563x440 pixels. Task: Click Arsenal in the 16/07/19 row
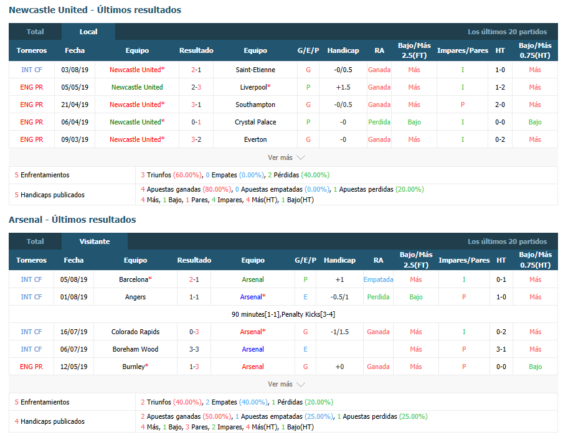pyautogui.click(x=253, y=332)
